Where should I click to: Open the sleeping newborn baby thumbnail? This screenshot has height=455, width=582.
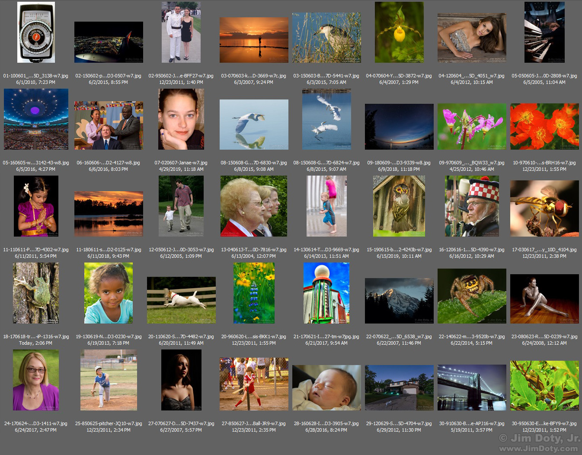[x=326, y=388]
